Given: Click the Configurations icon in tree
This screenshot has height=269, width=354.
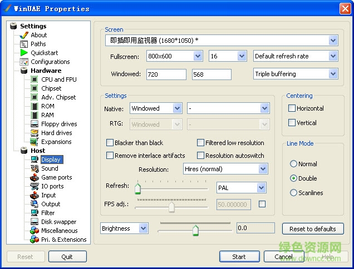Looking at the screenshot, I should point(24,62).
